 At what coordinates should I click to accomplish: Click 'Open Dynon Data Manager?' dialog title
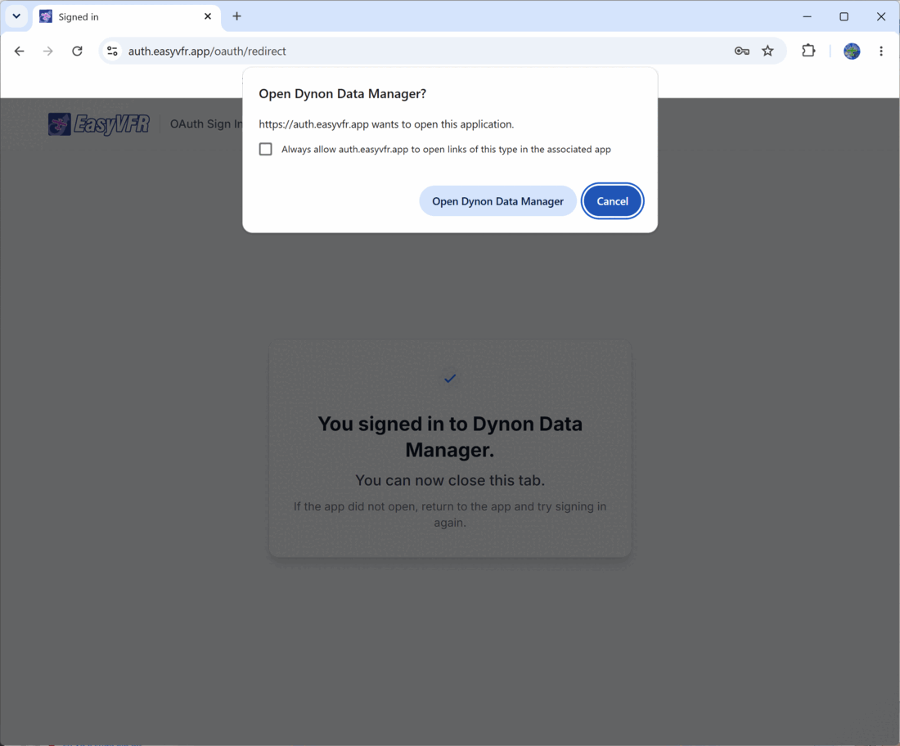[x=343, y=93]
